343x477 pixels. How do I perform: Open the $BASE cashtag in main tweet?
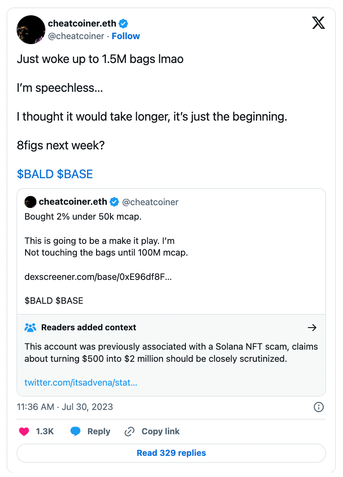75,175
